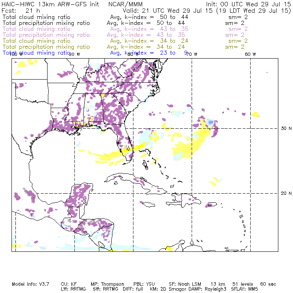The width and height of the screenshot is (293, 293).
Task: Click k-index '50 to 44' on black cloud row
Action: [174, 17]
